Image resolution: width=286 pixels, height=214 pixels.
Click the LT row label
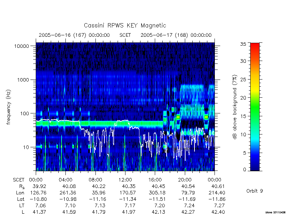coord(21,205)
